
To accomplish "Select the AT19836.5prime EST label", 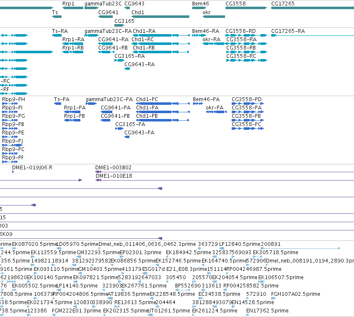I will click(x=129, y=294).
